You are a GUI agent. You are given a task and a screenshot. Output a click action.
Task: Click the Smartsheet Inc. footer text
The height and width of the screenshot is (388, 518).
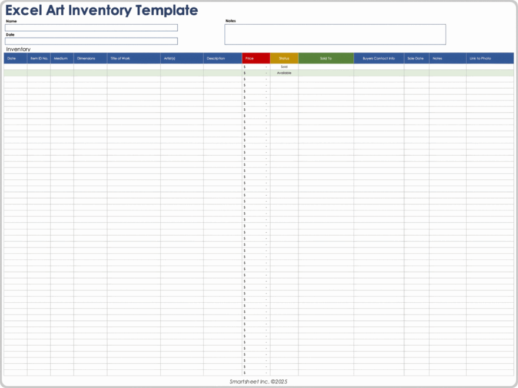pyautogui.click(x=258, y=382)
